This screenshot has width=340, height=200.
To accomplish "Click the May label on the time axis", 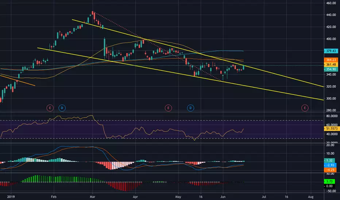I will click(178, 197).
